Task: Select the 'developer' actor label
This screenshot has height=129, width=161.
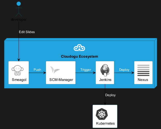Action: 19,20
